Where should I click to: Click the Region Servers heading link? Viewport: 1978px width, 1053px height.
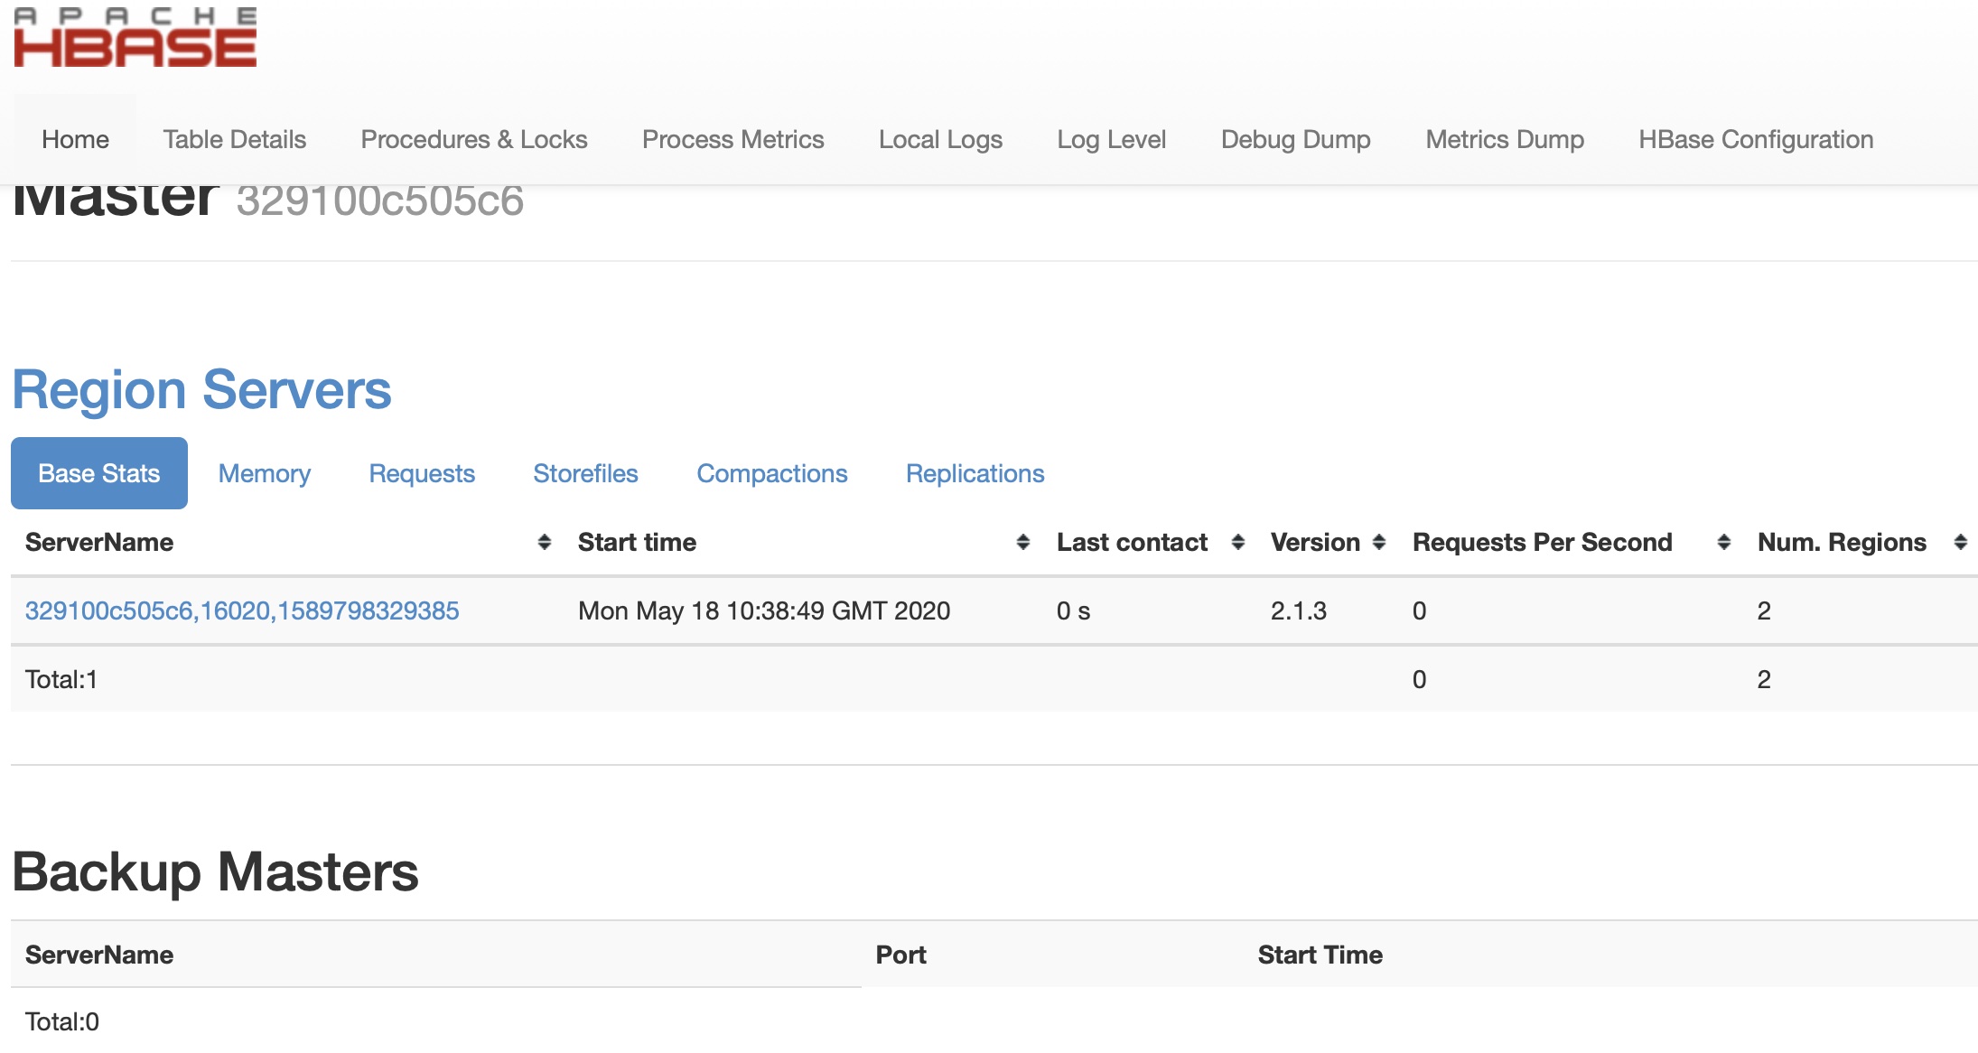(201, 390)
